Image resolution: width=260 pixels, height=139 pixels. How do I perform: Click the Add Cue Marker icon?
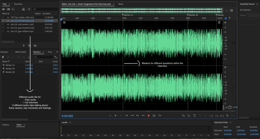tap(3, 57)
